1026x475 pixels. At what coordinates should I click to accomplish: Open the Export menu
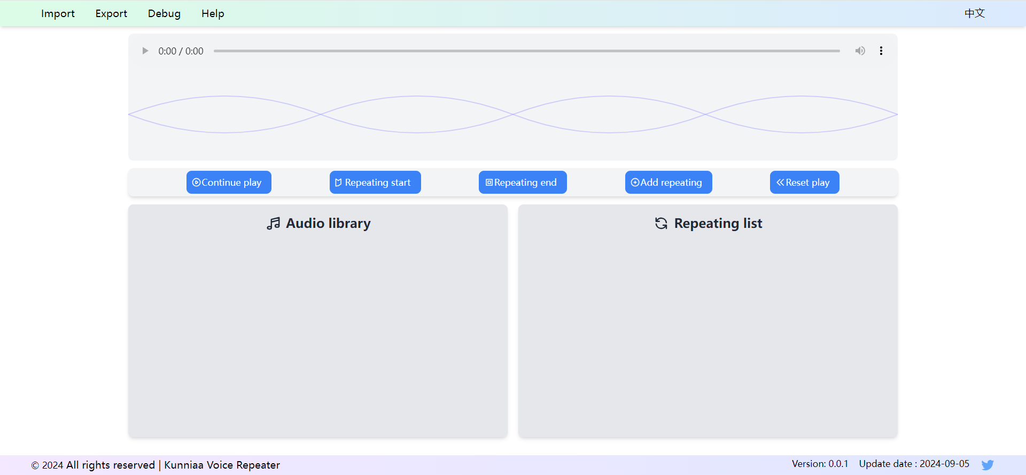point(111,13)
